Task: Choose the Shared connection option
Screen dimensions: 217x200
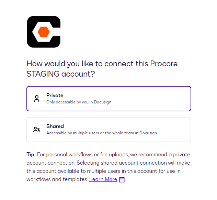Action: tap(108, 130)
